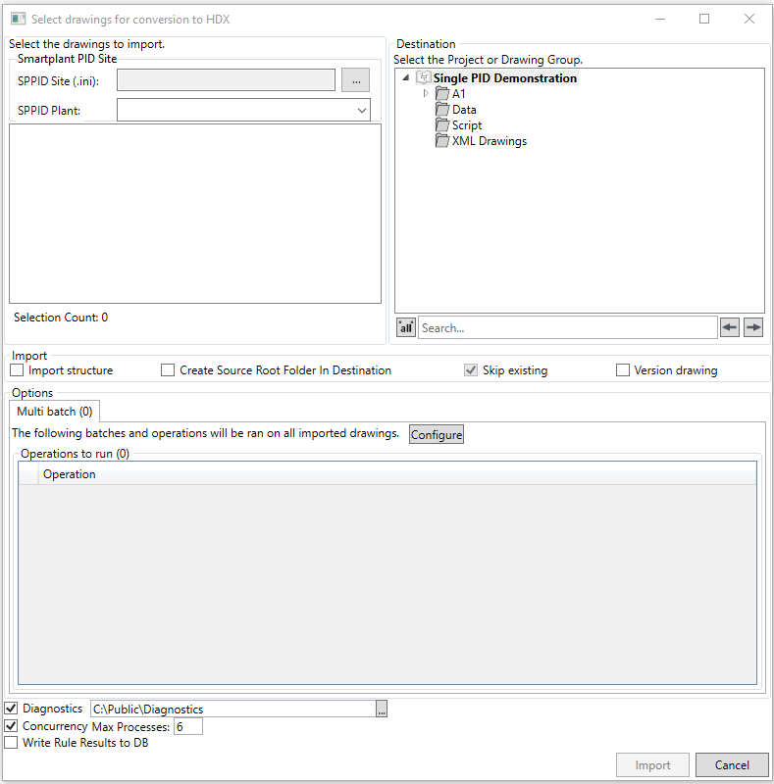774x784 pixels.
Task: Disable the Diagnostics checkbox
Action: pyautogui.click(x=12, y=709)
